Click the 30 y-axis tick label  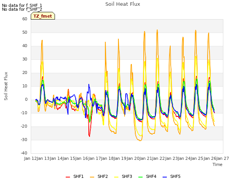[x=25, y=59]
